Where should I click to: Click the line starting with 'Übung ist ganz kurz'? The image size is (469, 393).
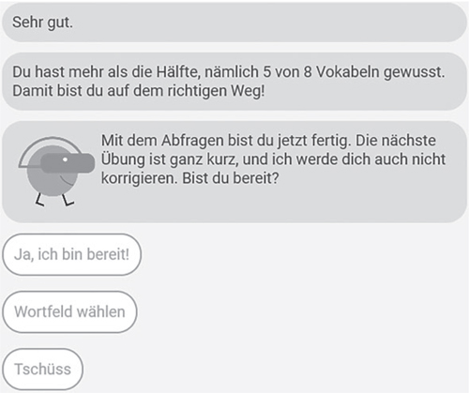(273, 159)
